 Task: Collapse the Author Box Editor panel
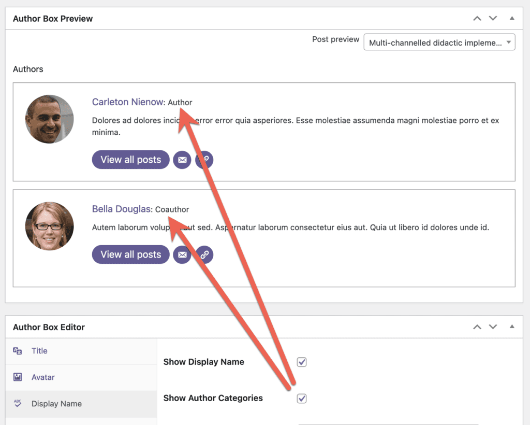512,327
